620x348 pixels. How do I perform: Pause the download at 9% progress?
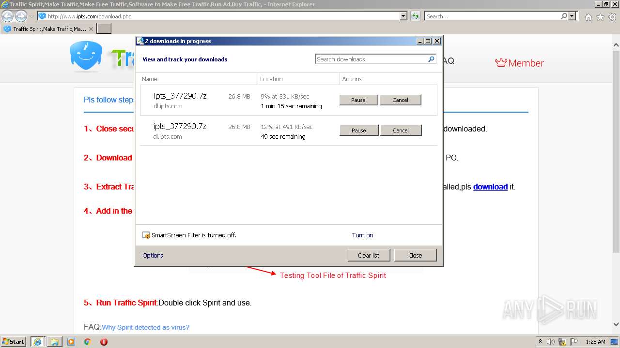pyautogui.click(x=358, y=100)
